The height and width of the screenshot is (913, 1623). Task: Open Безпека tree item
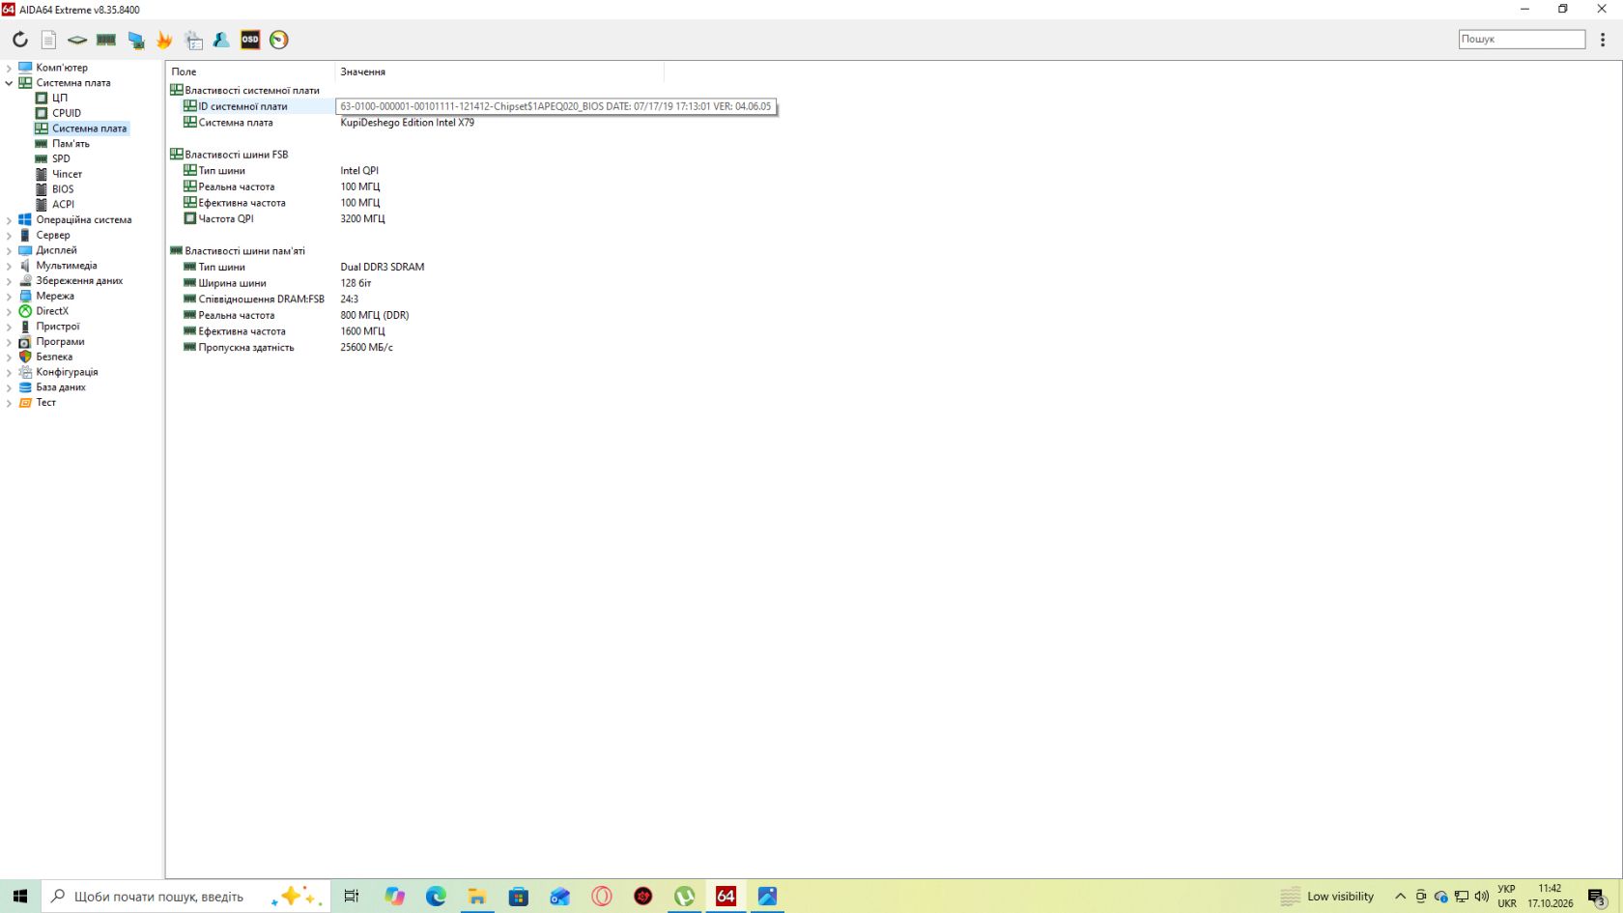(54, 357)
